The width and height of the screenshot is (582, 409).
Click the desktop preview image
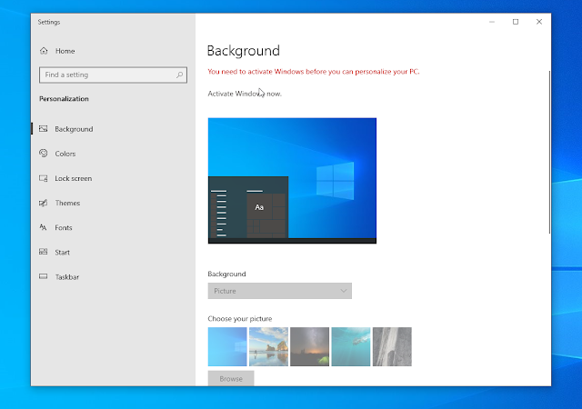(x=292, y=181)
